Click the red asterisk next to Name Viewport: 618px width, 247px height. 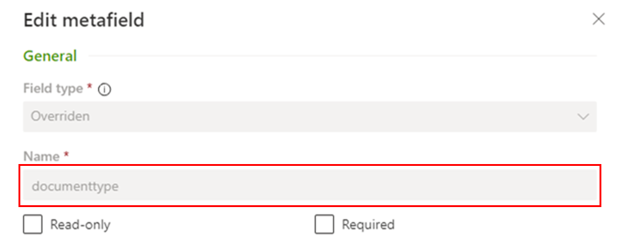pyautogui.click(x=66, y=156)
